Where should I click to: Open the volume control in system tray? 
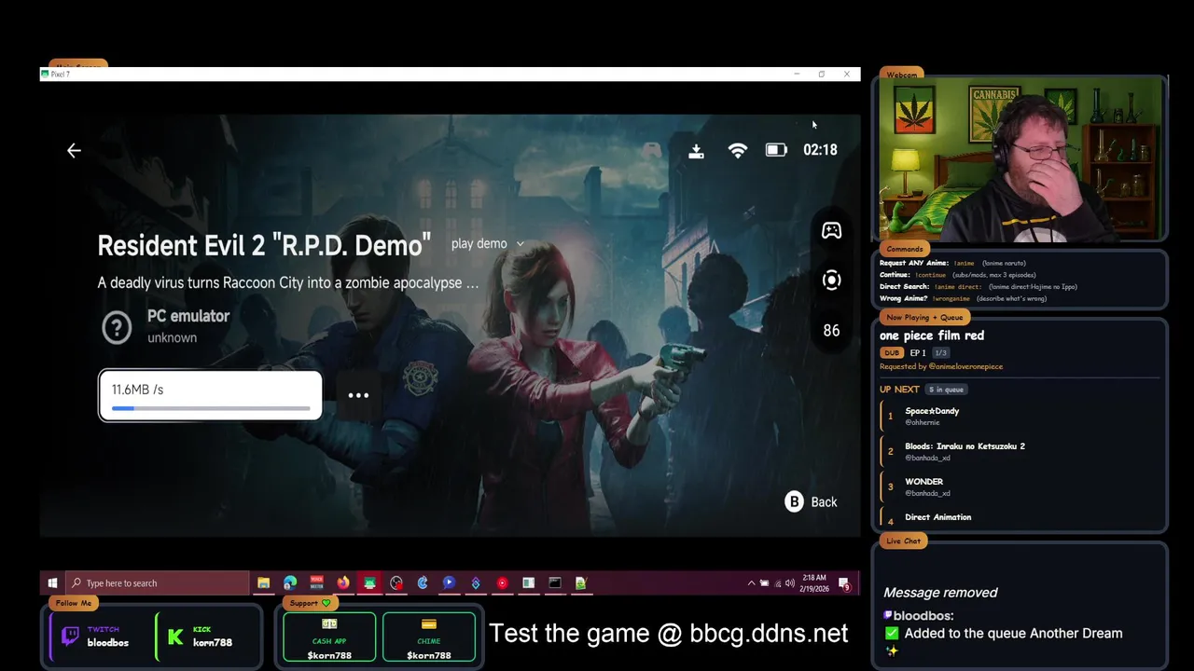point(790,583)
